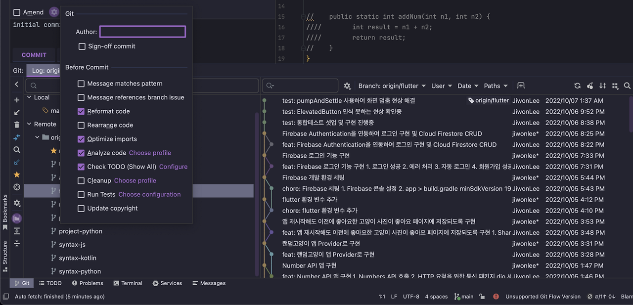Open branches pane settings gear icon
Screen dimensions: 633x305
click(17, 203)
